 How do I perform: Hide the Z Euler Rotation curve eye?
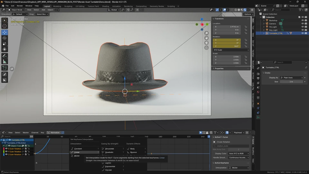pyautogui.click(x=6, y=154)
